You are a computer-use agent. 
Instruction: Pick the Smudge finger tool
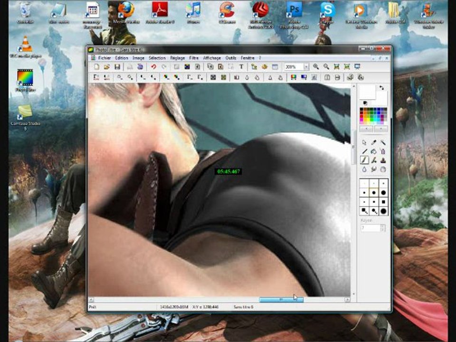click(373, 169)
